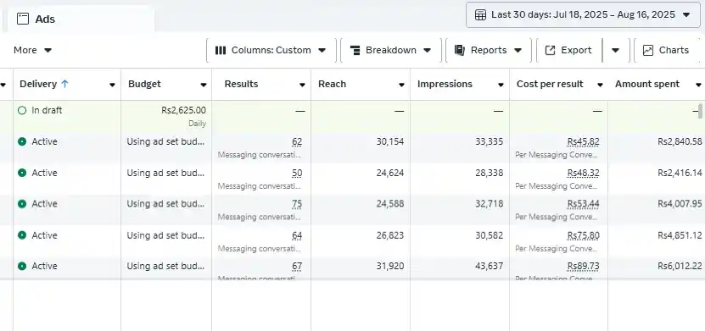This screenshot has height=331, width=705.
Task: Click the Impressions column header
Action: tap(445, 84)
